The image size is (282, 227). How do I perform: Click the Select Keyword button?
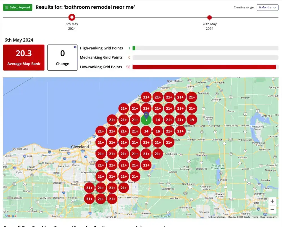(17, 7)
